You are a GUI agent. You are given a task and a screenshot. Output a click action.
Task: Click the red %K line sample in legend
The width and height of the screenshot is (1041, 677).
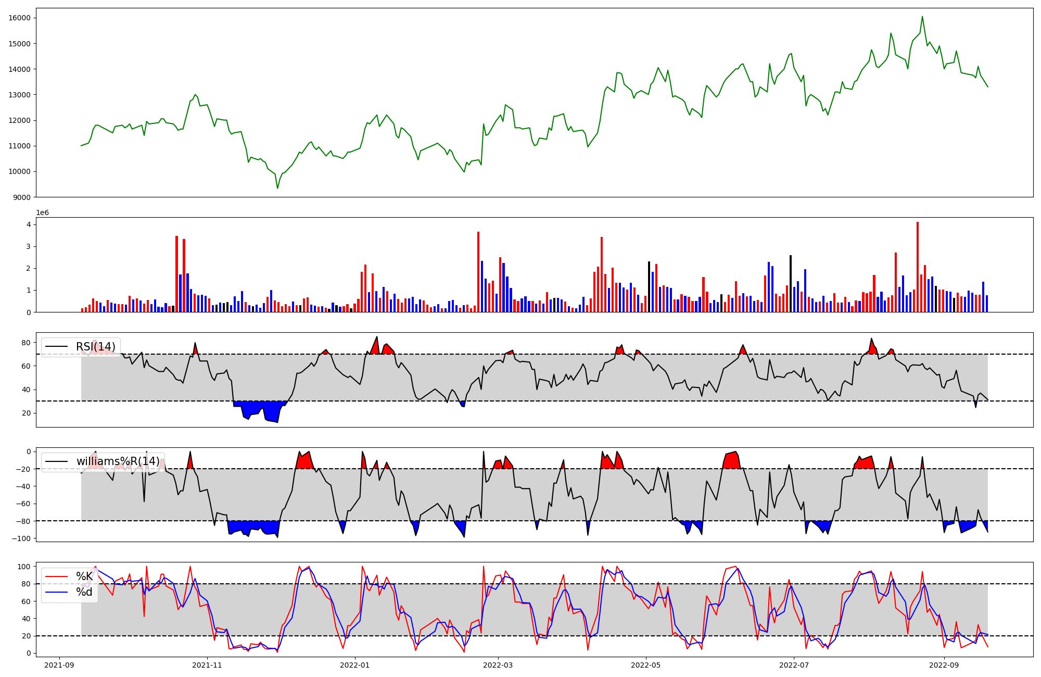coord(57,576)
